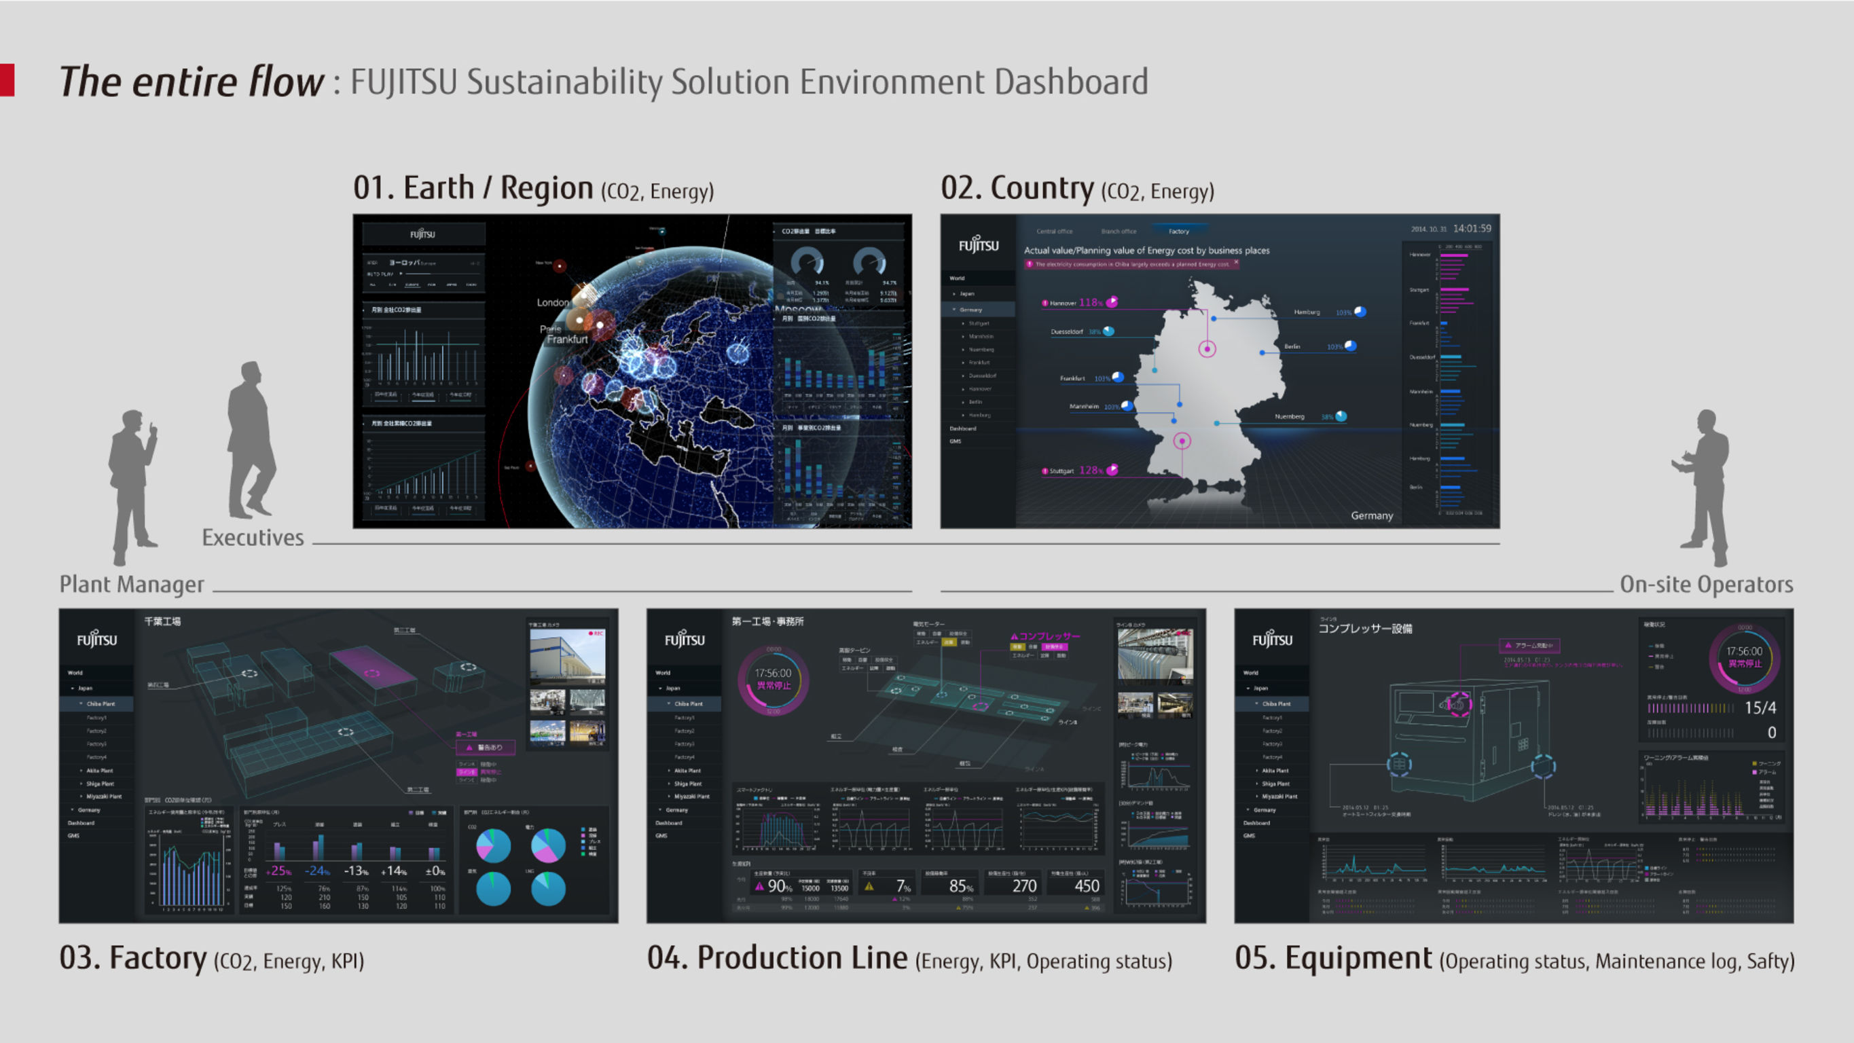Click the Executives label on the slide

253,538
